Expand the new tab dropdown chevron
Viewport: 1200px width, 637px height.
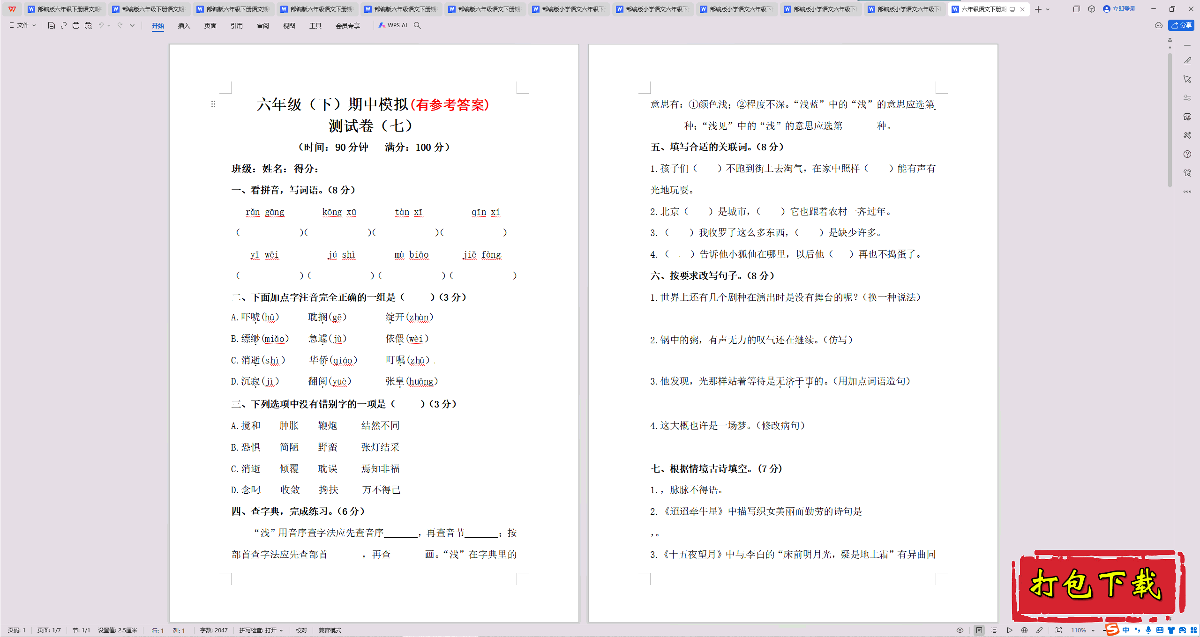click(x=1048, y=9)
